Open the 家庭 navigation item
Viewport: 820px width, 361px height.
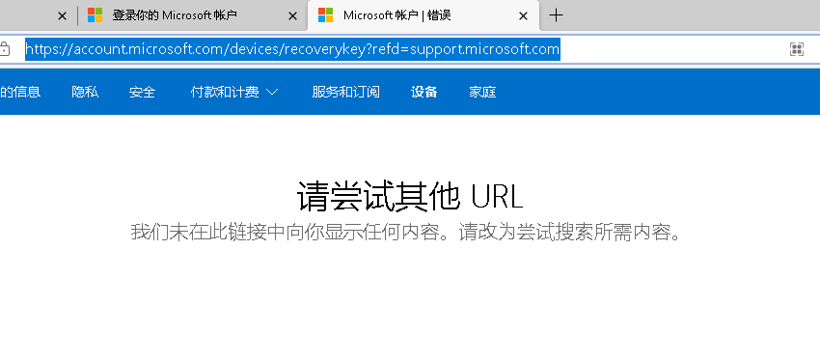pyautogui.click(x=482, y=92)
